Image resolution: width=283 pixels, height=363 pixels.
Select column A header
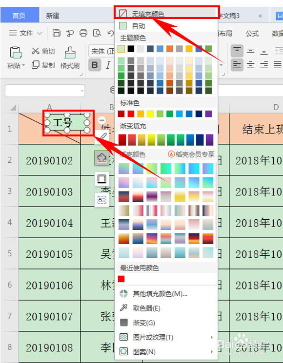pyautogui.click(x=49, y=107)
